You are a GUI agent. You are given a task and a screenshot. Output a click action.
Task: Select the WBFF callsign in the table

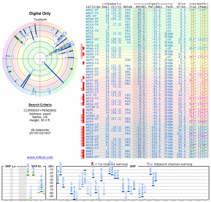[89, 78]
